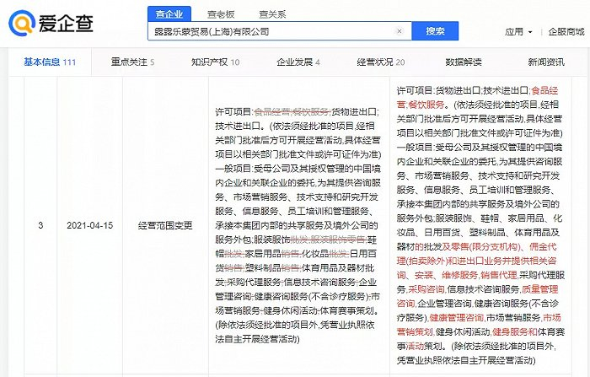The width and height of the screenshot is (590, 377).
Task: Open the 数据解读 tab
Action: tap(464, 62)
